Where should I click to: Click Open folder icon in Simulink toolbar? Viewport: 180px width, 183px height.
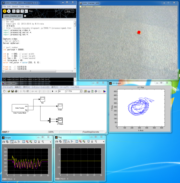(9, 91)
